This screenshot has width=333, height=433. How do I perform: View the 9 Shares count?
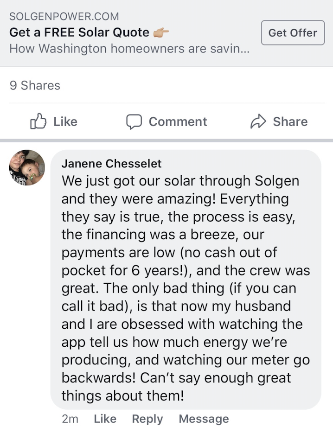(x=35, y=85)
